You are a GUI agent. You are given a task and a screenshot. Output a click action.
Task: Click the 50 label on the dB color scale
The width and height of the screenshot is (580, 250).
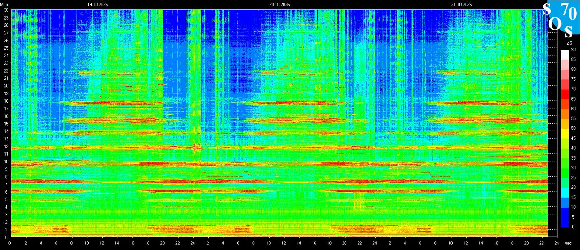pyautogui.click(x=573, y=128)
